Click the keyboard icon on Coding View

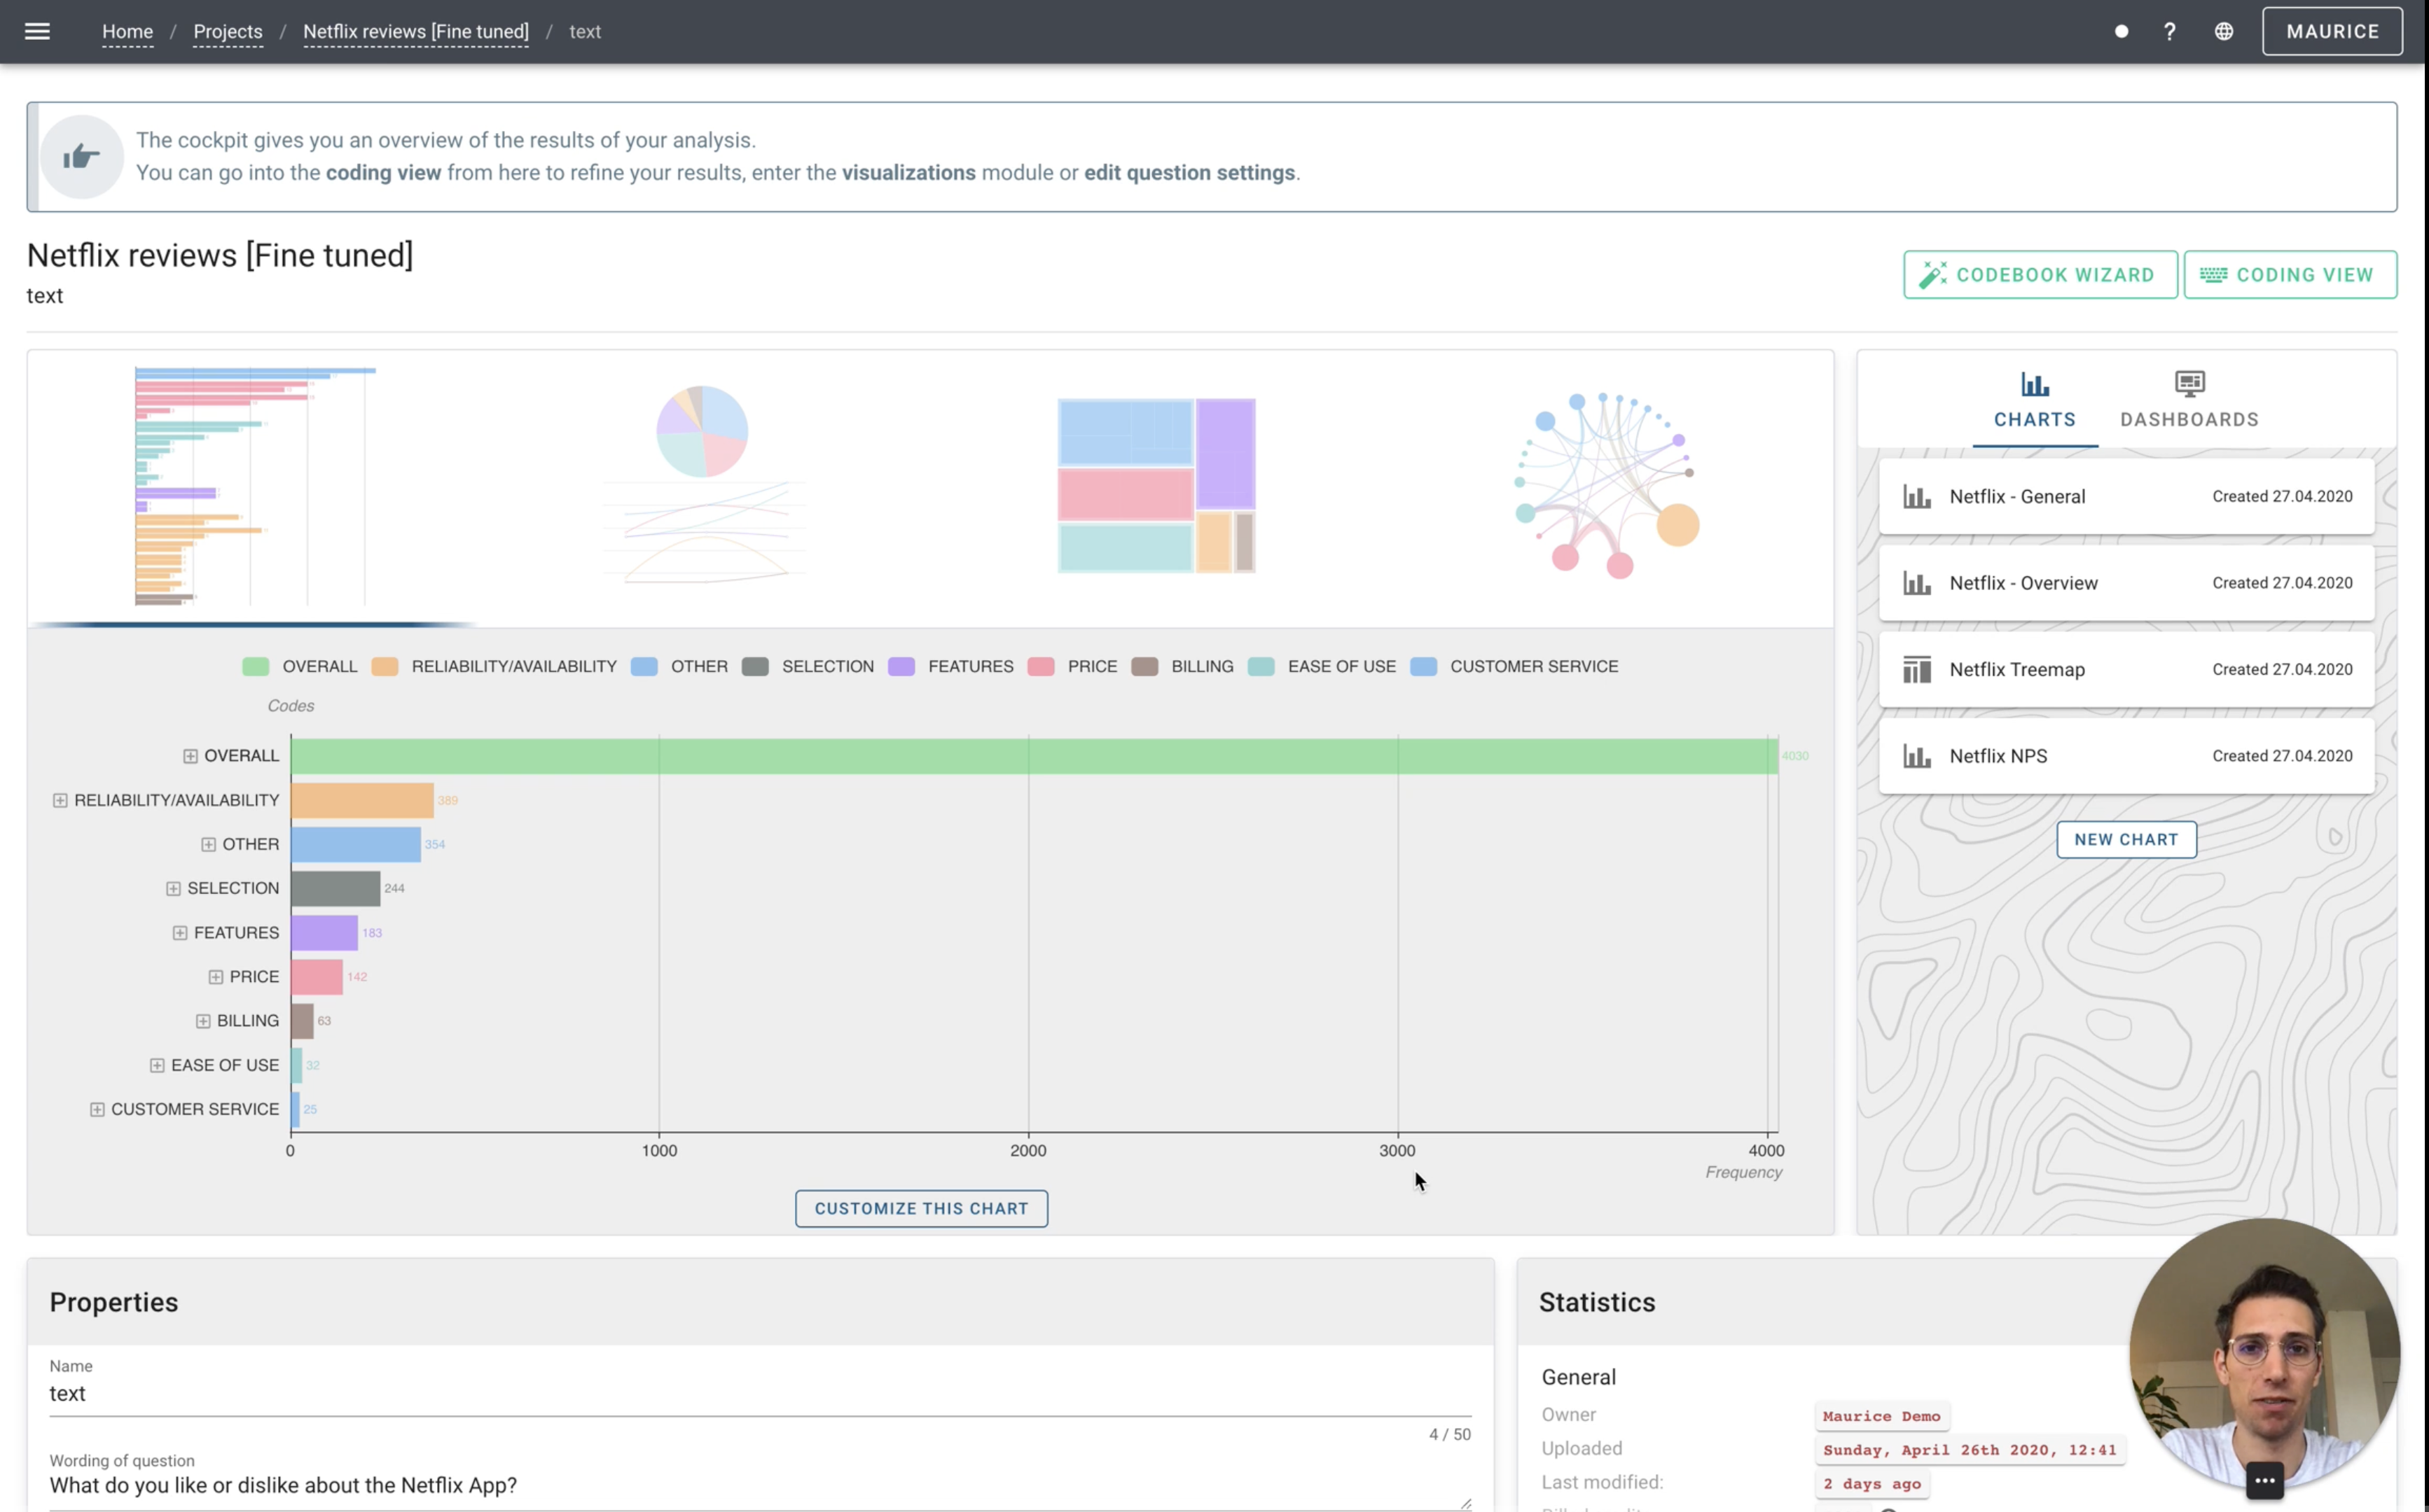tap(2213, 275)
